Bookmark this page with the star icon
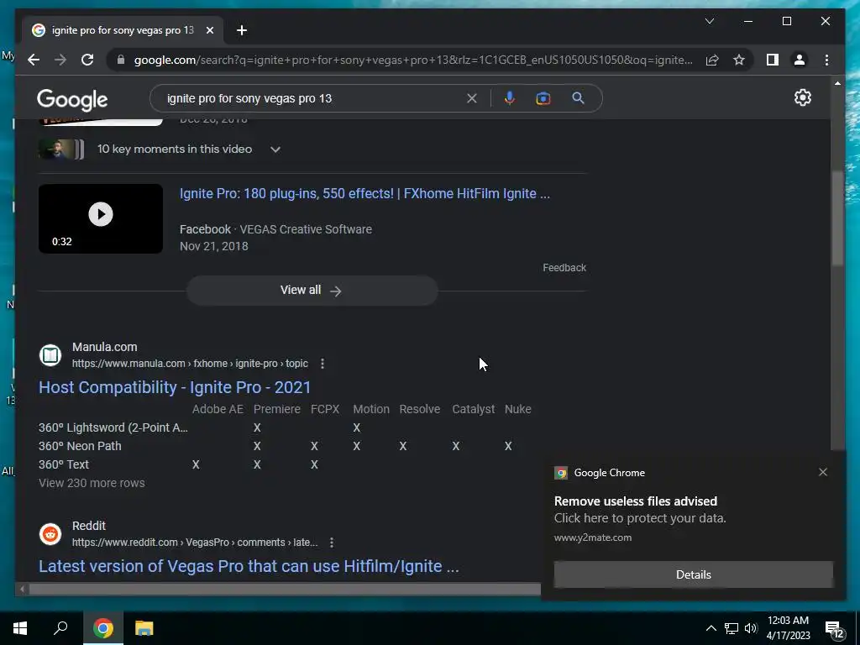The height and width of the screenshot is (645, 860). pos(739,60)
